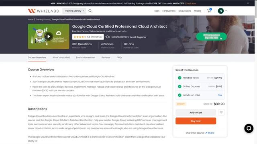The height and width of the screenshot is (144, 257).
Task: Open the For Business nav item
Action: (x=169, y=11)
